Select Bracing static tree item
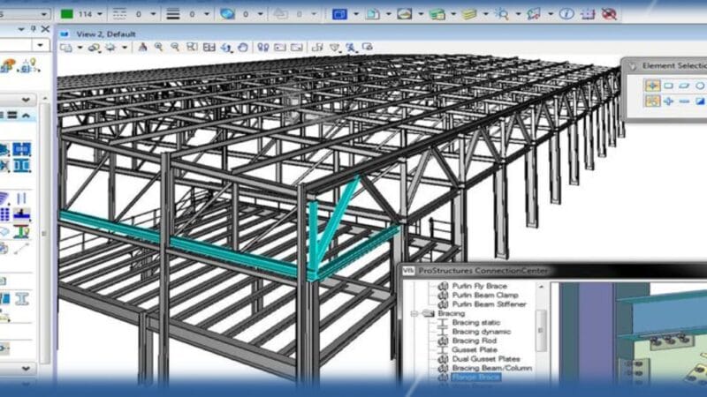This screenshot has height=397, width=707. 476,322
